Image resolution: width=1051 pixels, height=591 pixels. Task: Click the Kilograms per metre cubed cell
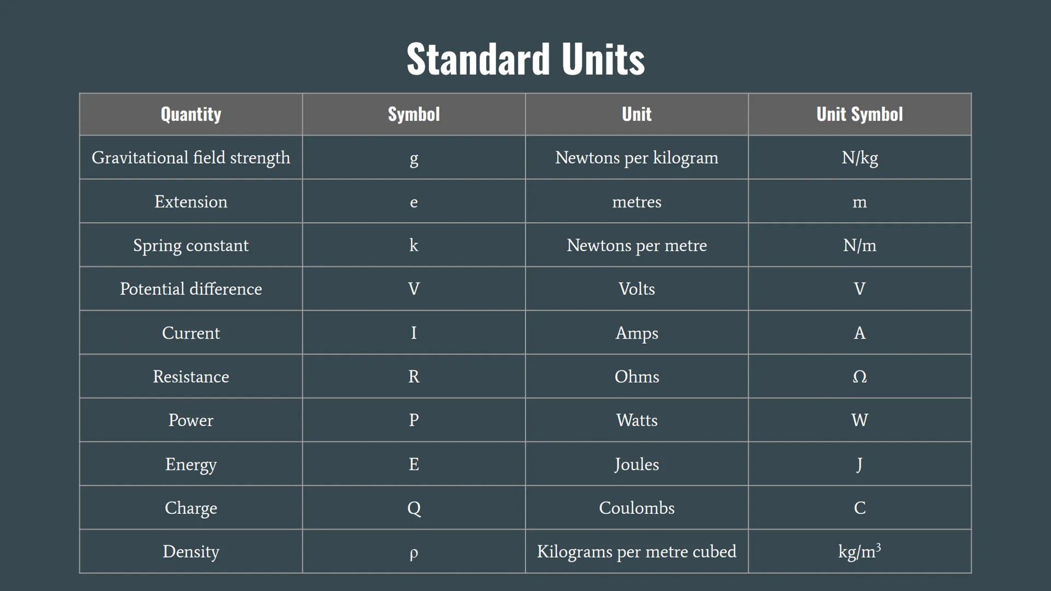coord(637,552)
